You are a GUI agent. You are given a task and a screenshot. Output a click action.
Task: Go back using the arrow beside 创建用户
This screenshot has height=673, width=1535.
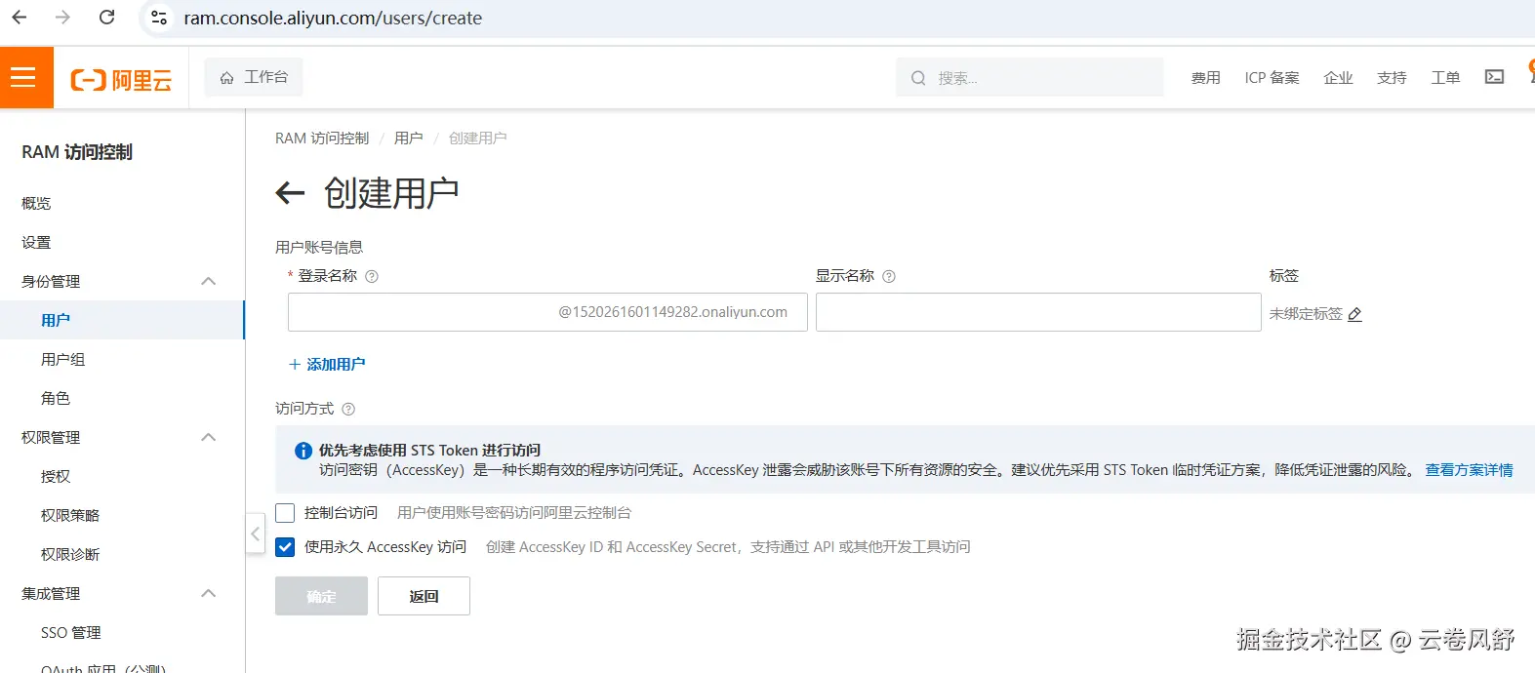290,193
